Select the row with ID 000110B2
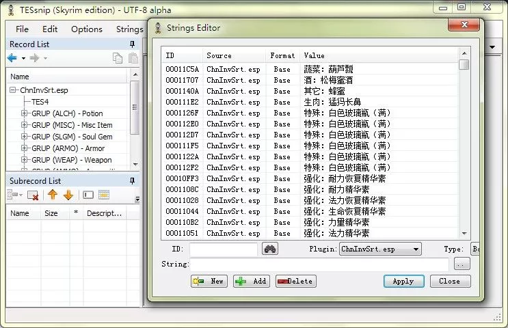The width and height of the screenshot is (508, 328). point(310,223)
